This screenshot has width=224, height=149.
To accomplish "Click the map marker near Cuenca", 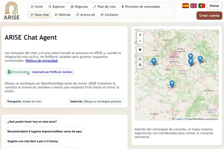I will 200,60.
